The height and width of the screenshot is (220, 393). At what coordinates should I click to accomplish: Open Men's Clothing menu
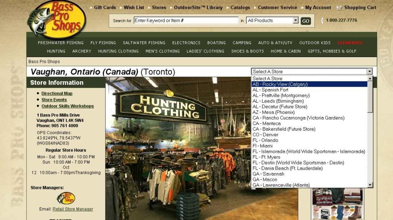pyautogui.click(x=162, y=51)
